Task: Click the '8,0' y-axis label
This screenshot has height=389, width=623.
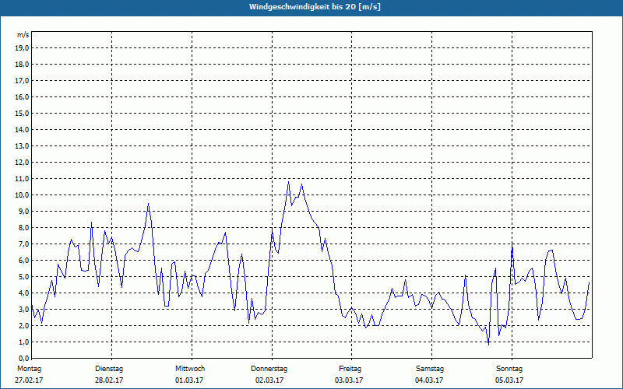Action: coord(23,227)
